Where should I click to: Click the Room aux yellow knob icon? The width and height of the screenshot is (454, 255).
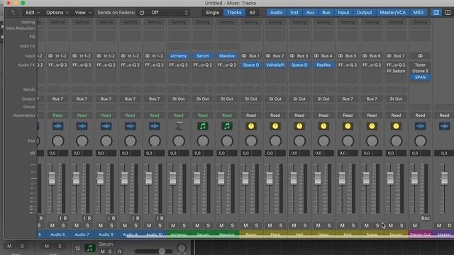click(x=251, y=126)
